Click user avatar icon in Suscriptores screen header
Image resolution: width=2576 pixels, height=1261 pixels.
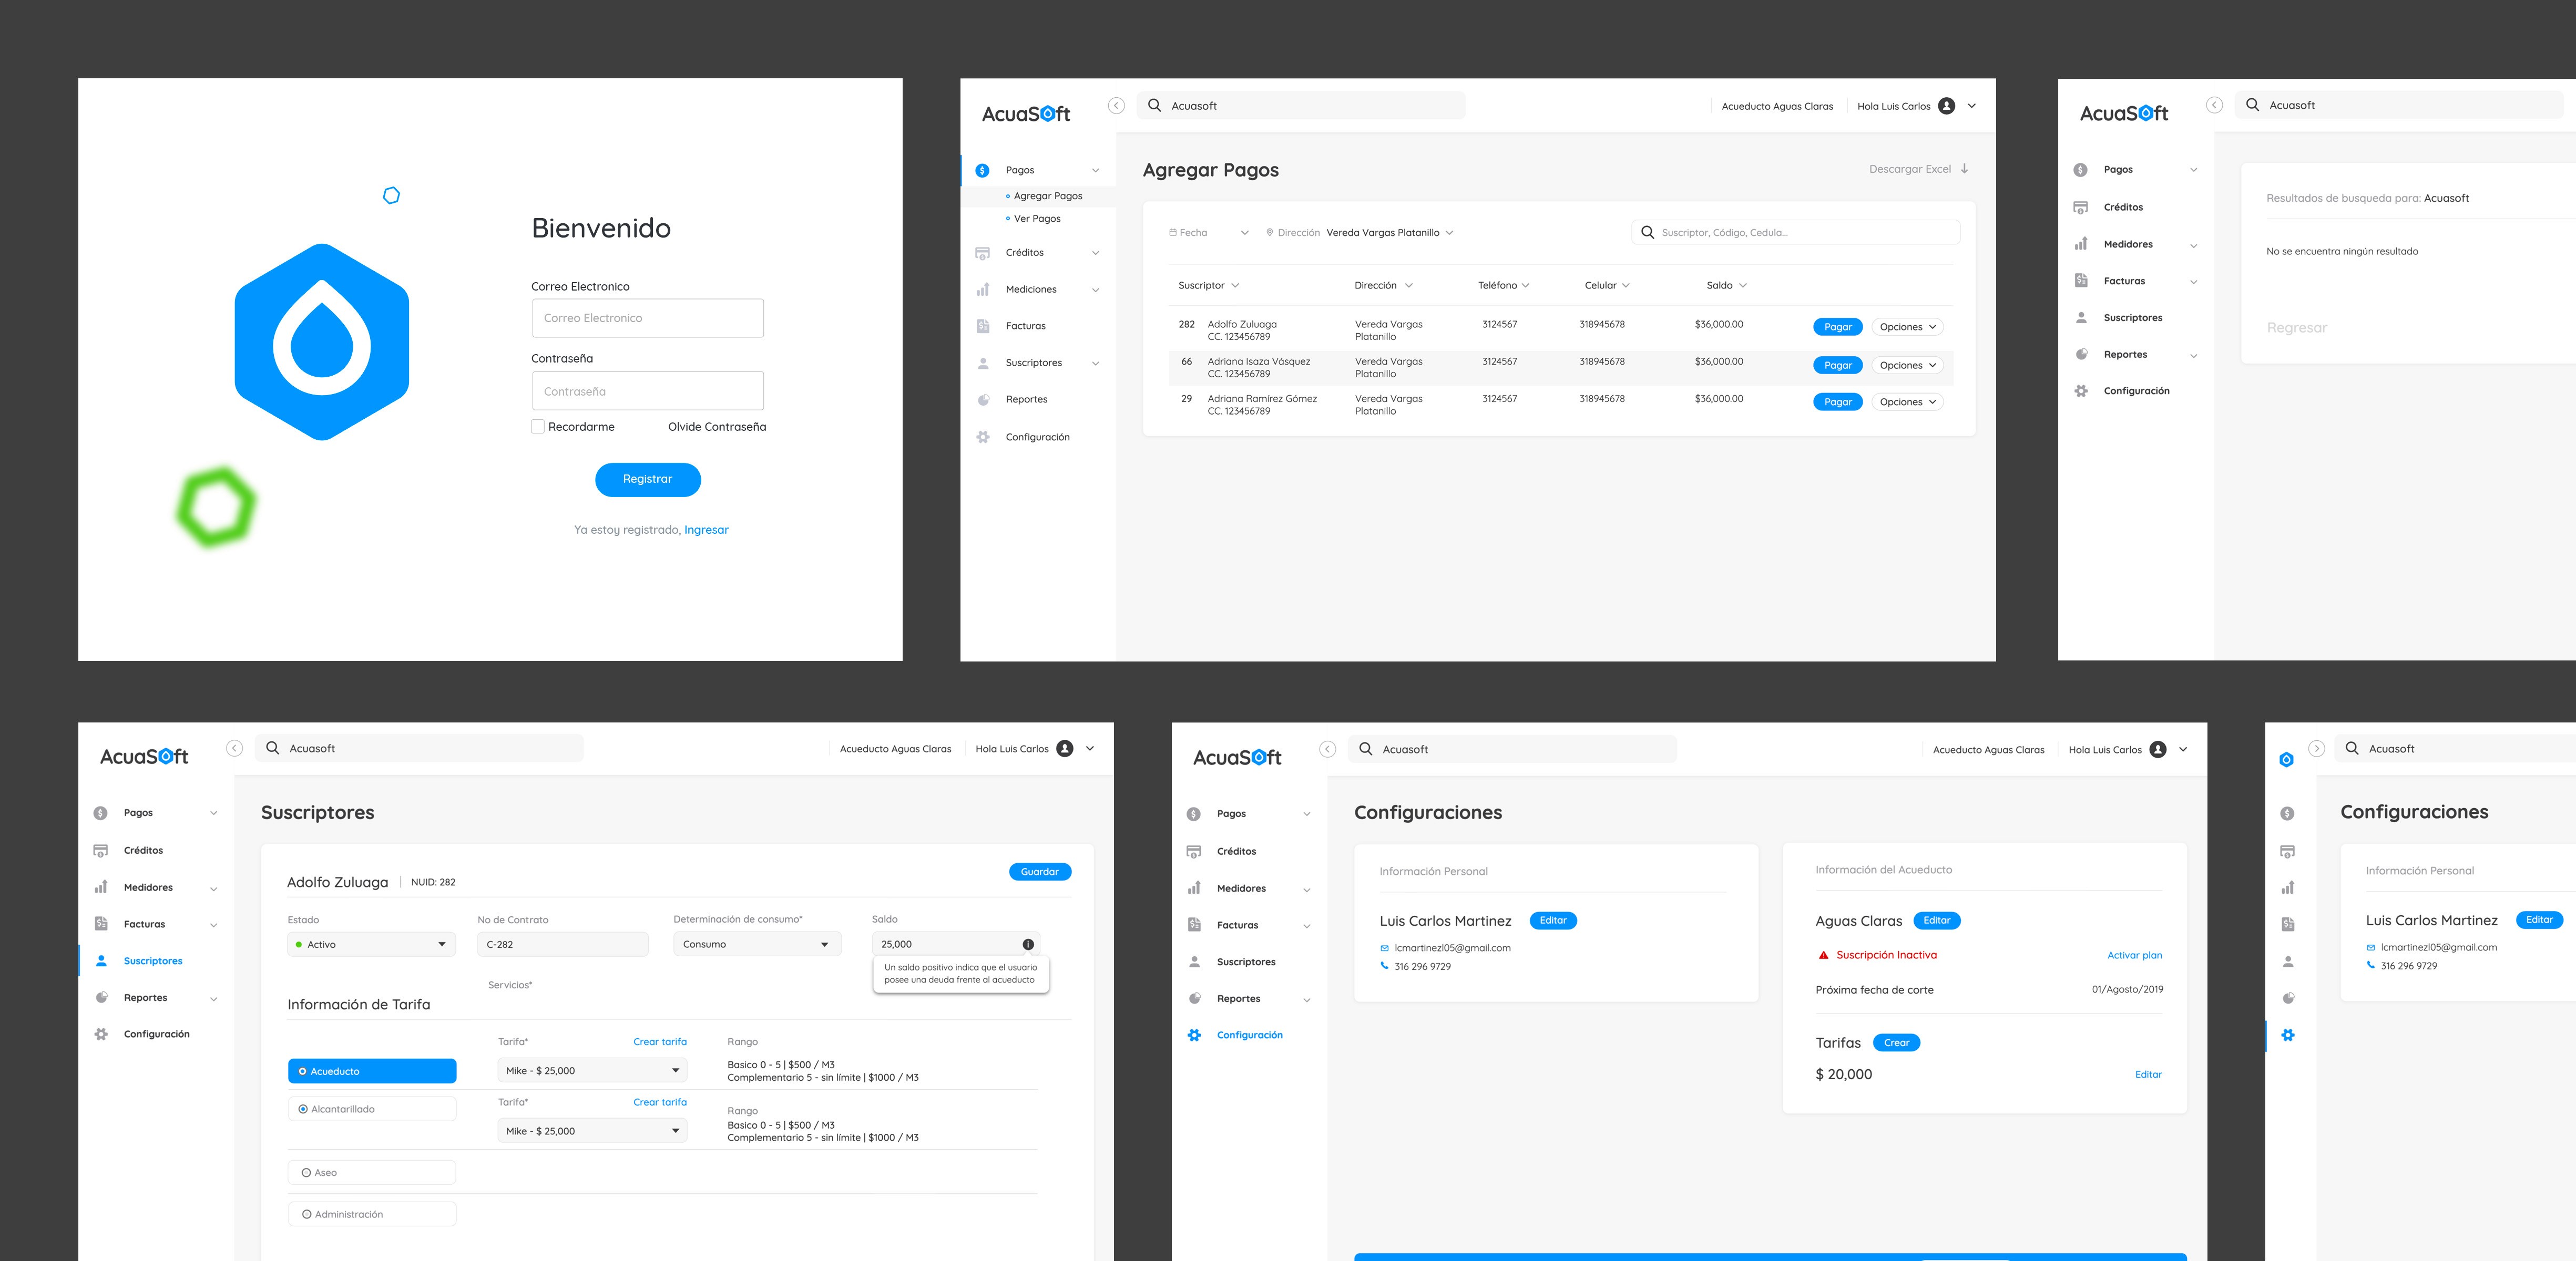1065,748
